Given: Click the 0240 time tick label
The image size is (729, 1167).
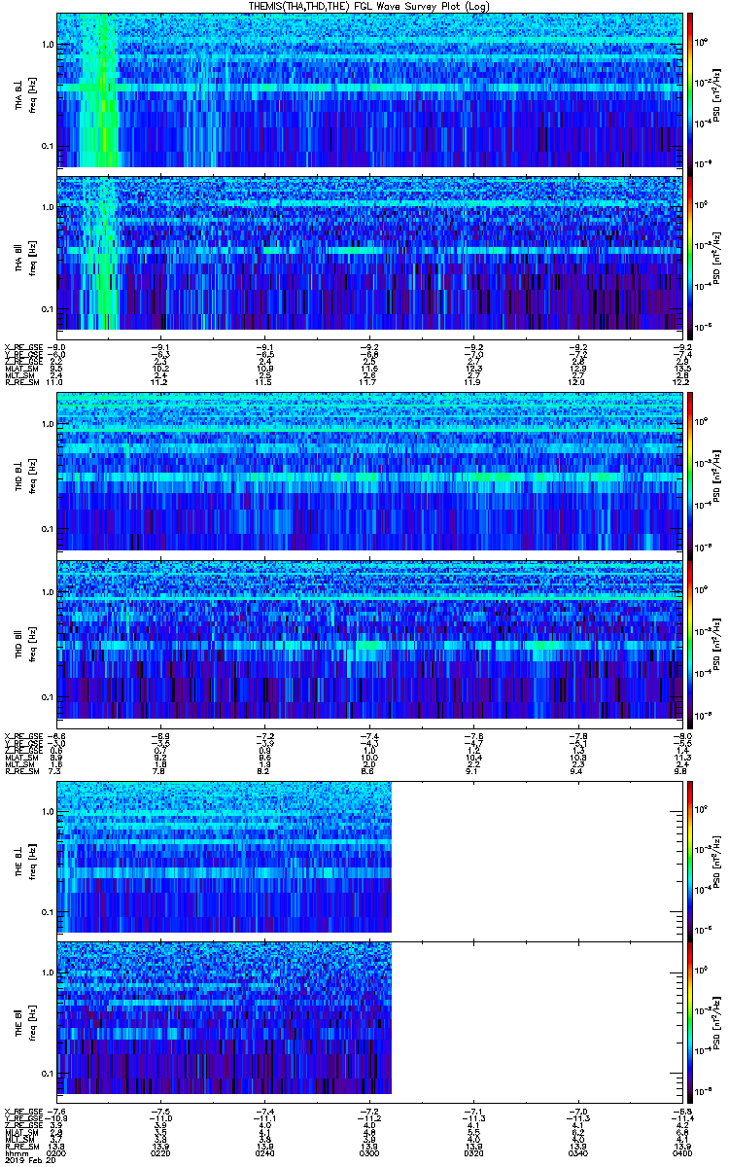Looking at the screenshot, I should pos(265,1152).
